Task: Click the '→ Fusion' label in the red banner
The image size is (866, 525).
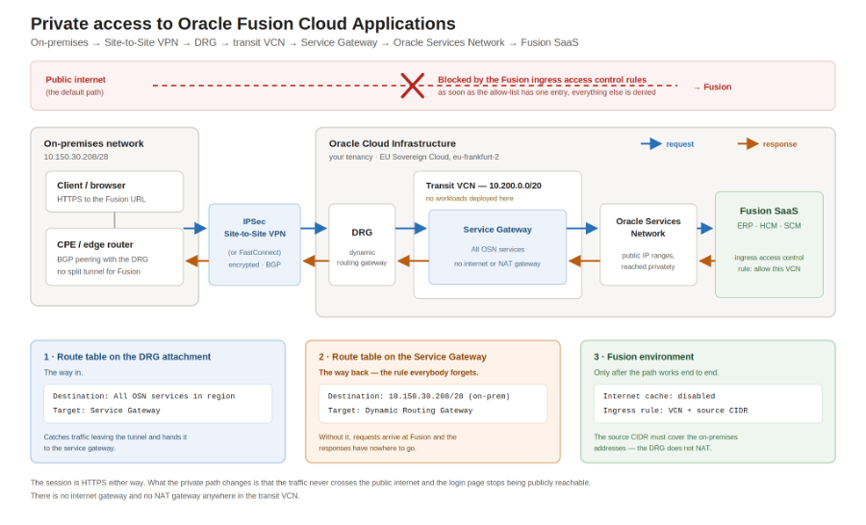Action: (x=712, y=87)
